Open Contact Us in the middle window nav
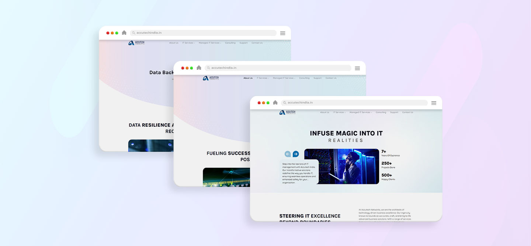 point(331,78)
